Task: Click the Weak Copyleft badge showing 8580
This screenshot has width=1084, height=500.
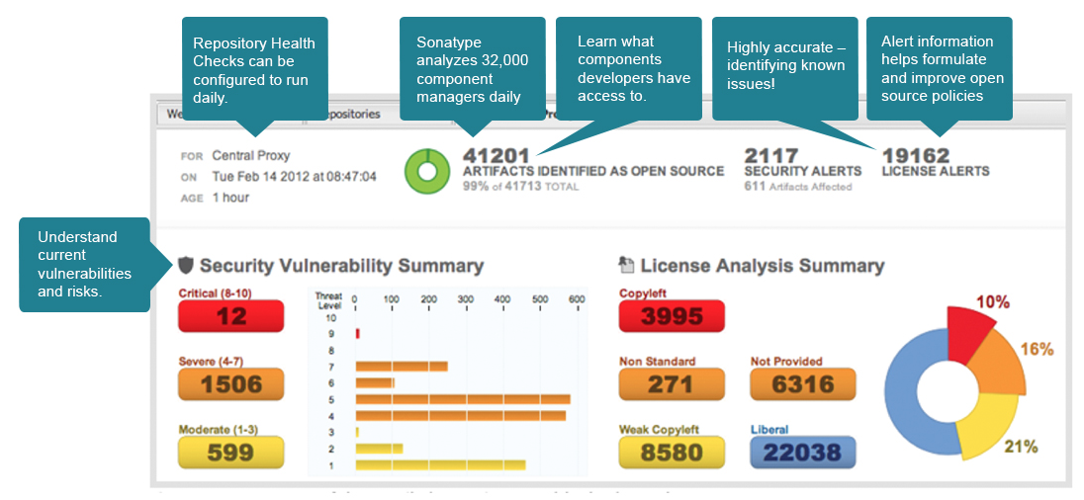Action: 672,453
